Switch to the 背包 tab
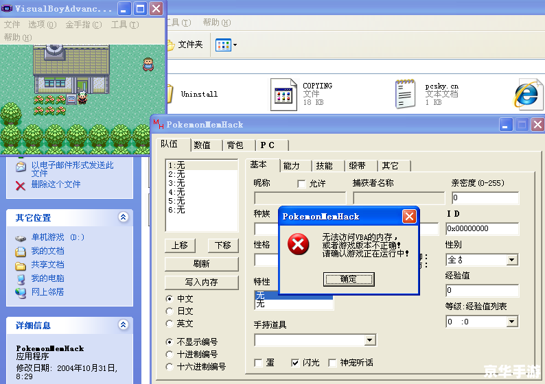 pos(239,145)
